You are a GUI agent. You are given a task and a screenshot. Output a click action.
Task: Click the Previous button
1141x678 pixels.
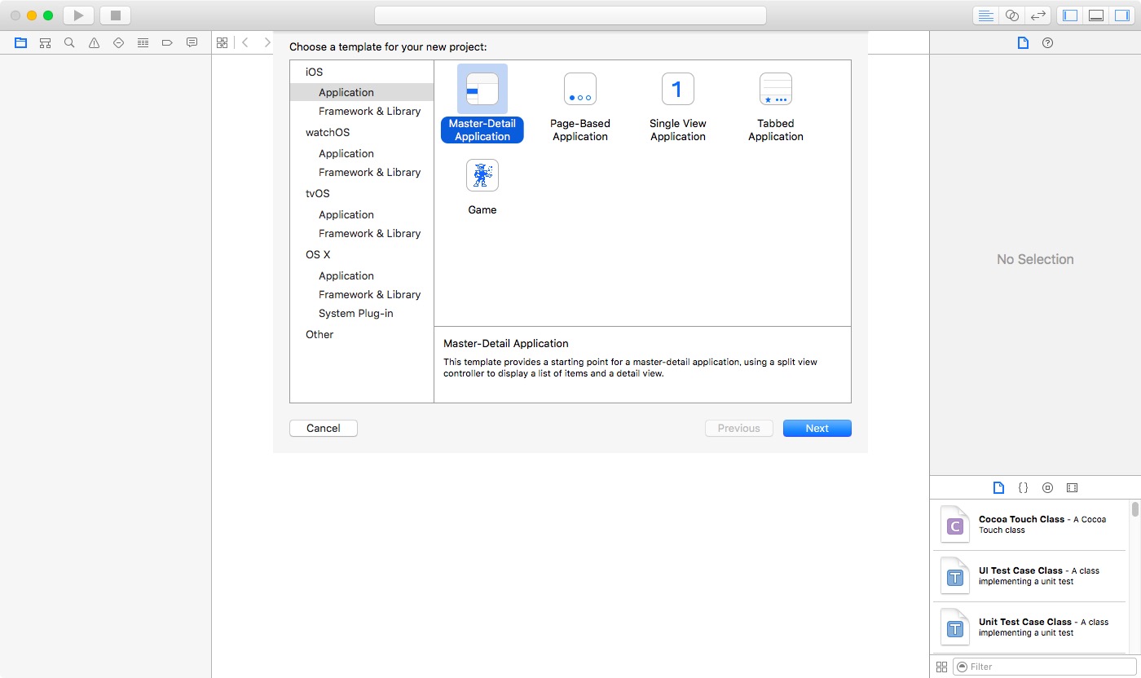(739, 428)
